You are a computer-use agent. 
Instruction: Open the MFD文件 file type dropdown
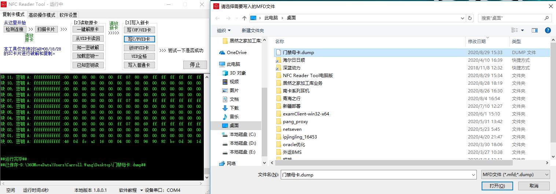pos(515,175)
